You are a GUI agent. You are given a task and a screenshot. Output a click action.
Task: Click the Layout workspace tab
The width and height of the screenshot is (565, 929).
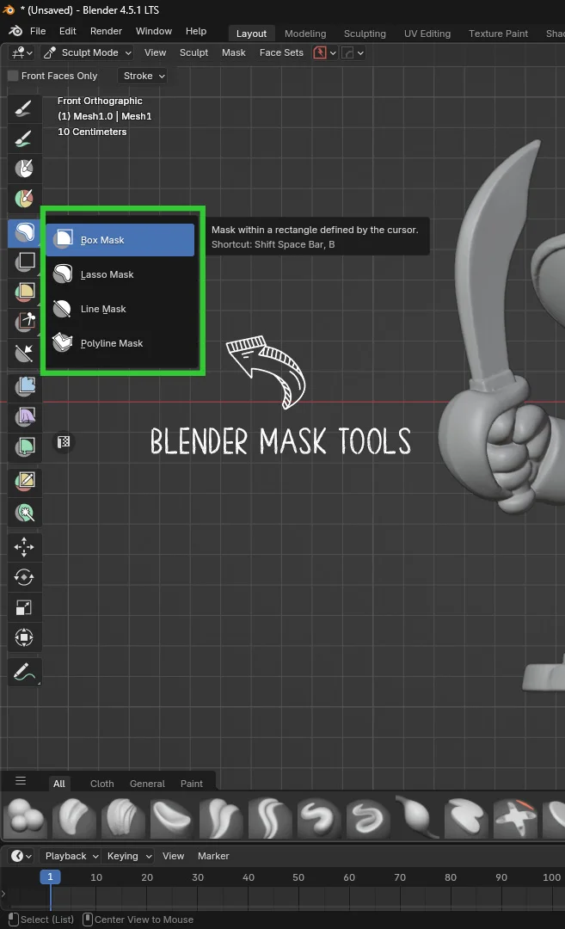coord(251,34)
